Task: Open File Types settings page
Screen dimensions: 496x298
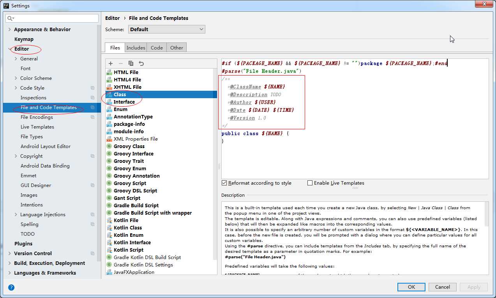Action: click(x=32, y=136)
